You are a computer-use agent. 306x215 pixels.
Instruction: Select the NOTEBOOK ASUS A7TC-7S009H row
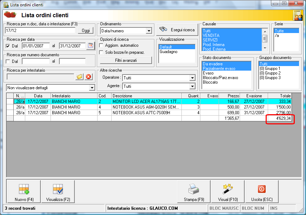point(149,112)
